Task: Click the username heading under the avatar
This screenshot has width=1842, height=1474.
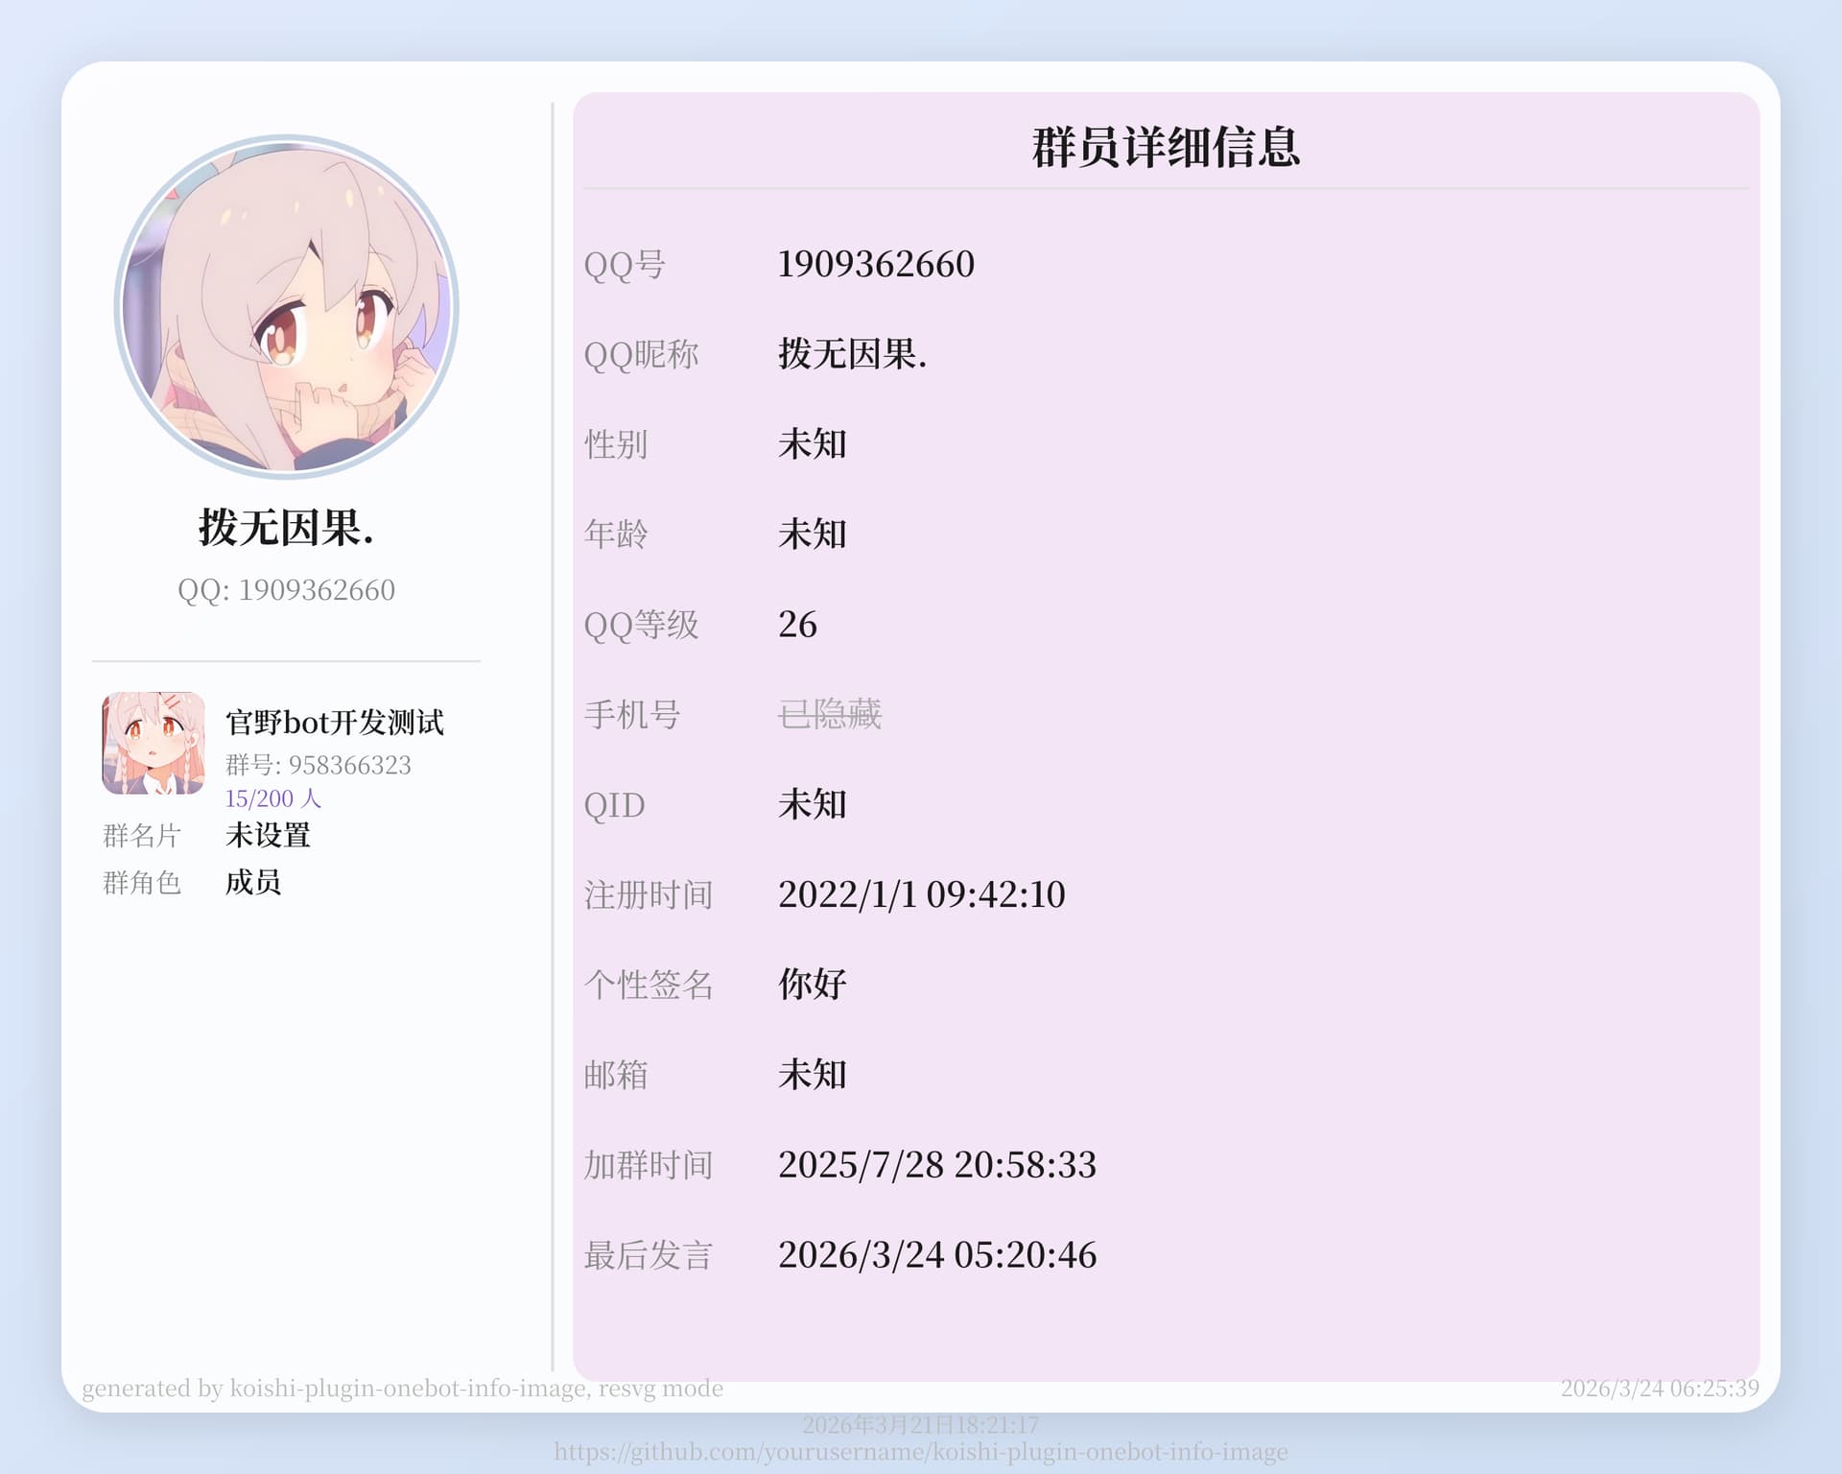Action: [x=286, y=528]
